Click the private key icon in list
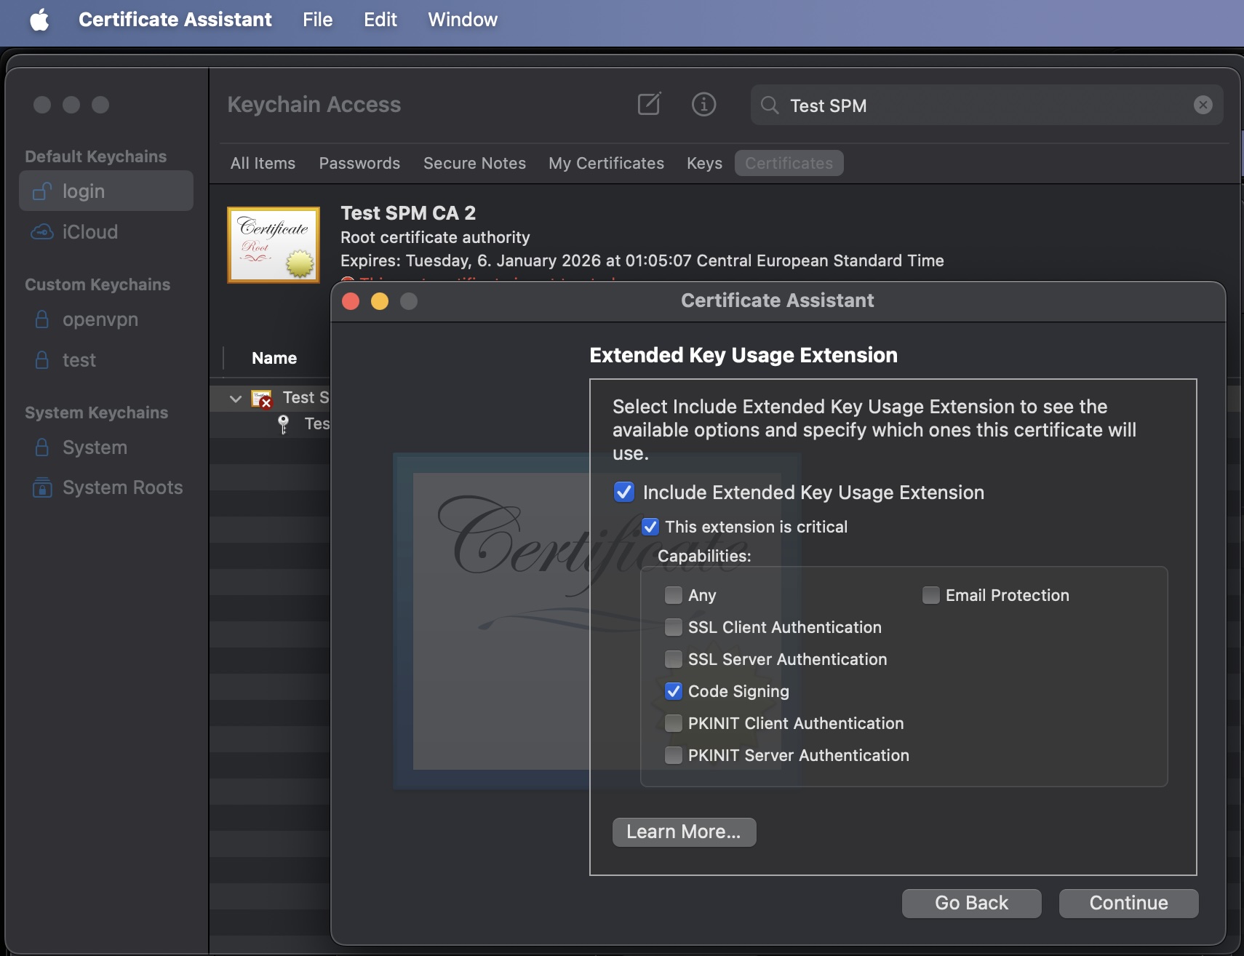 [x=284, y=424]
